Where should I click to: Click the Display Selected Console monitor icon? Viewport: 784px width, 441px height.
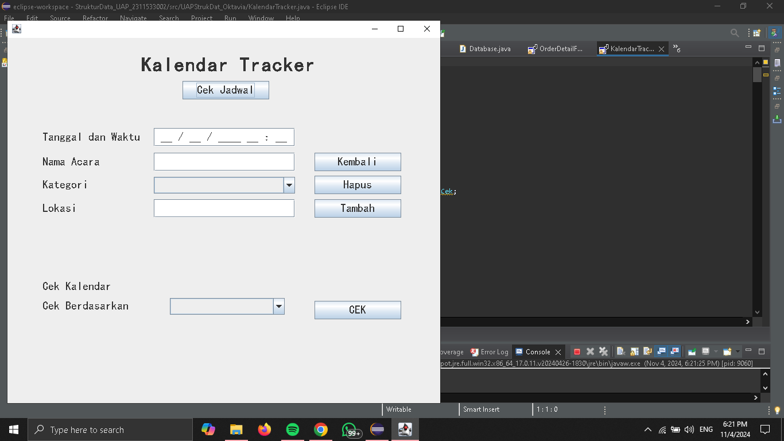[x=706, y=351]
